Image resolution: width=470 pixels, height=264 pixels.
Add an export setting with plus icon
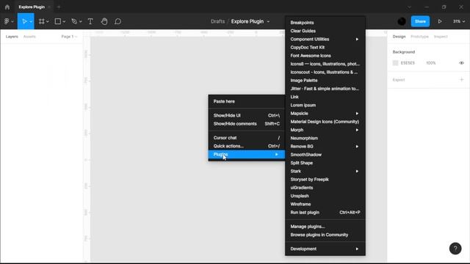(462, 80)
